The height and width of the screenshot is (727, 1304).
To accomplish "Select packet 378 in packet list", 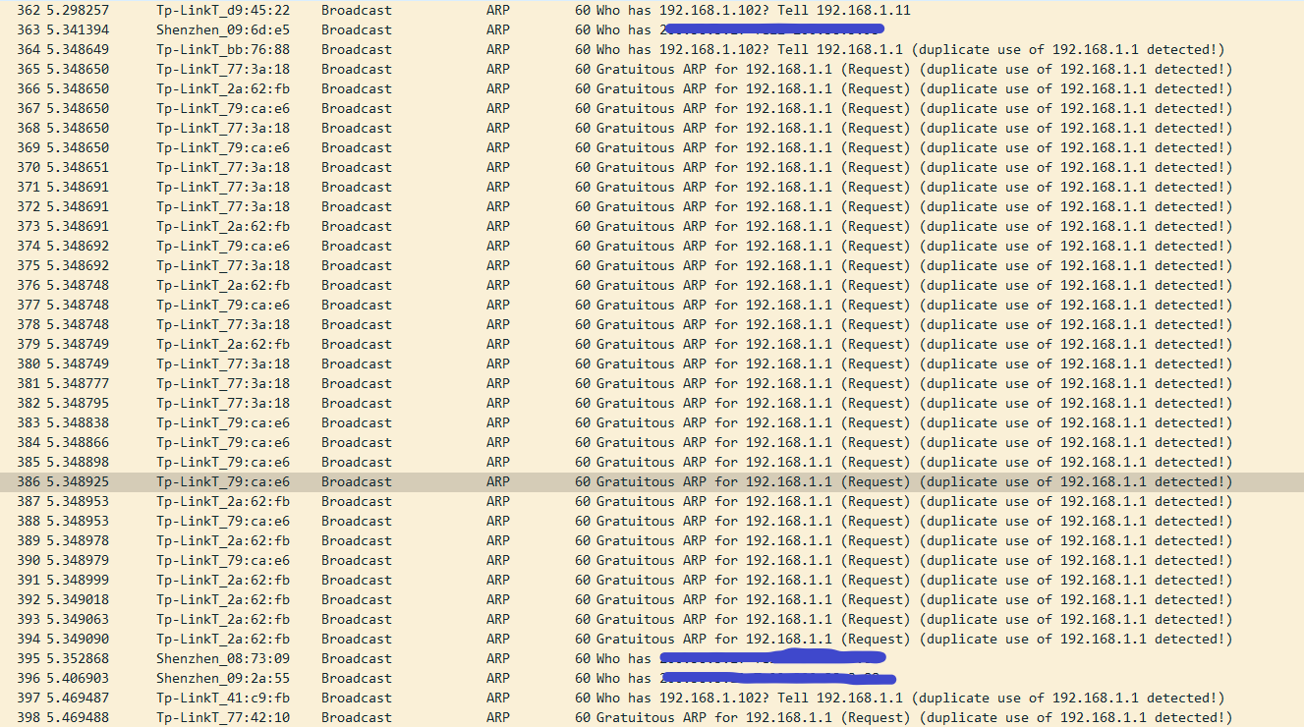I will [x=652, y=324].
